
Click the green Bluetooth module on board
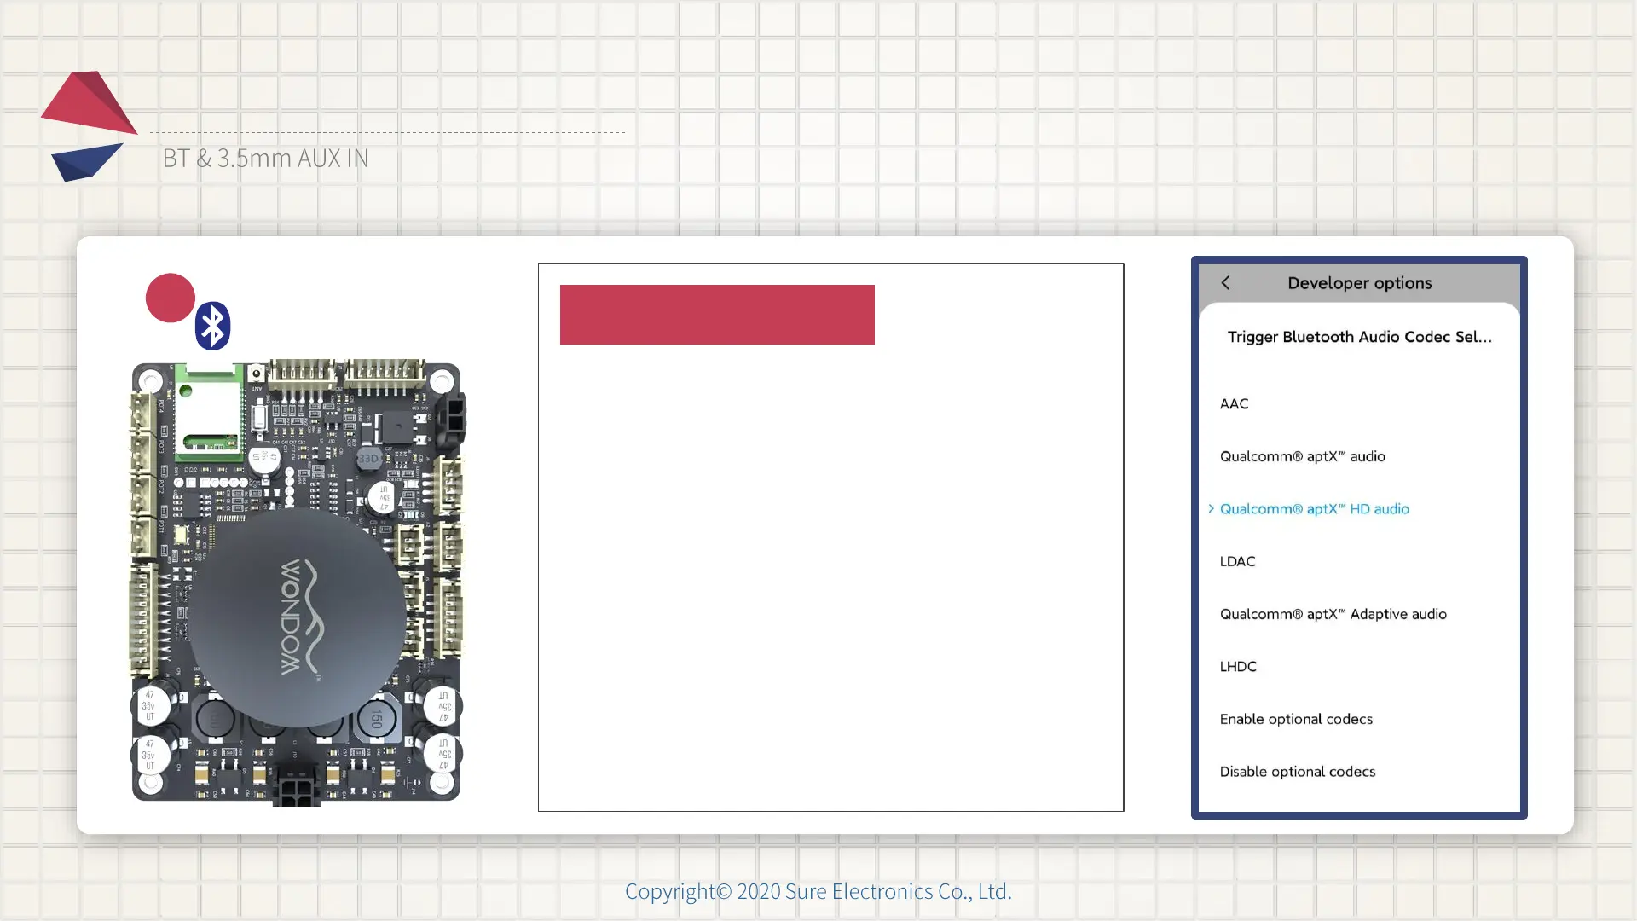click(208, 412)
